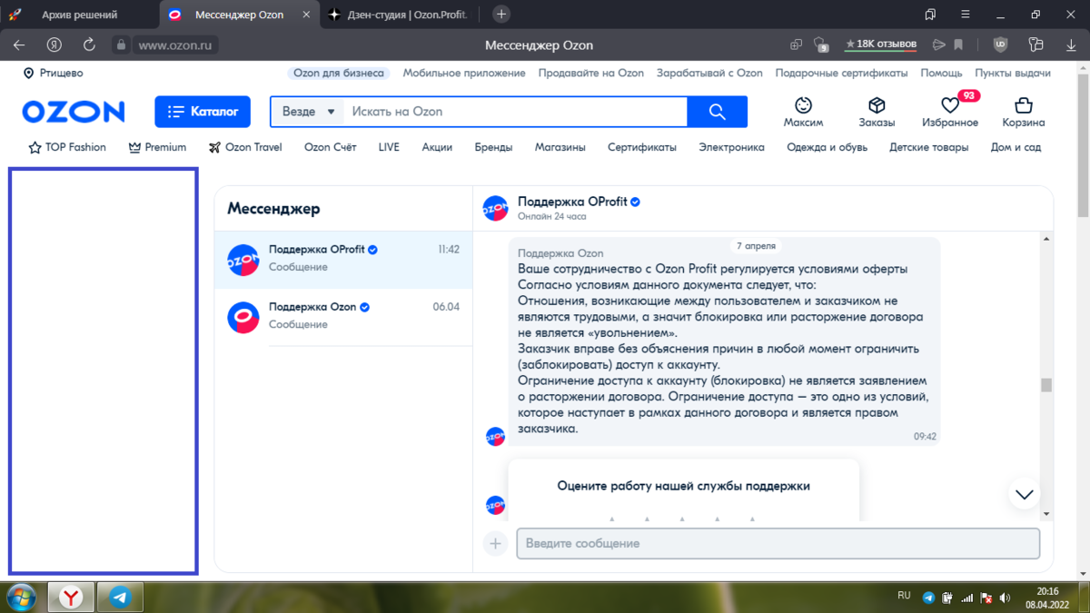Click the RU language indicator
1090x613 pixels.
pos(904,596)
